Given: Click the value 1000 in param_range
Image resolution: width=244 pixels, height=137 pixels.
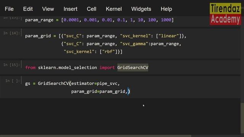Looking at the screenshot, I should (166, 20).
